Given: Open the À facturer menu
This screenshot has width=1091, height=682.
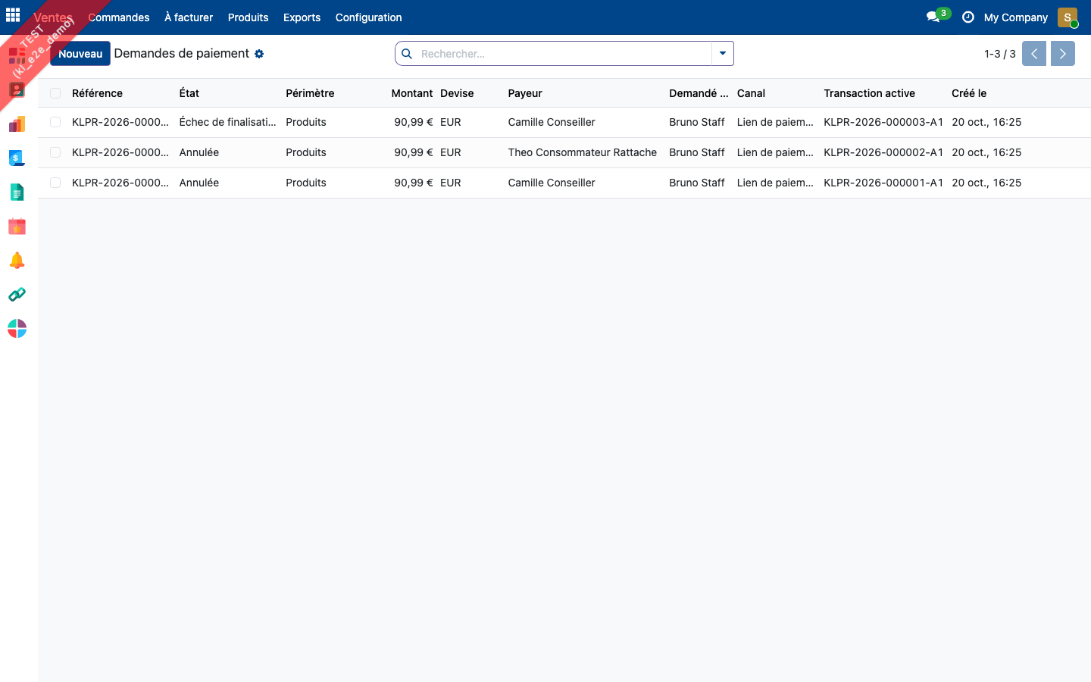Looking at the screenshot, I should 189,17.
